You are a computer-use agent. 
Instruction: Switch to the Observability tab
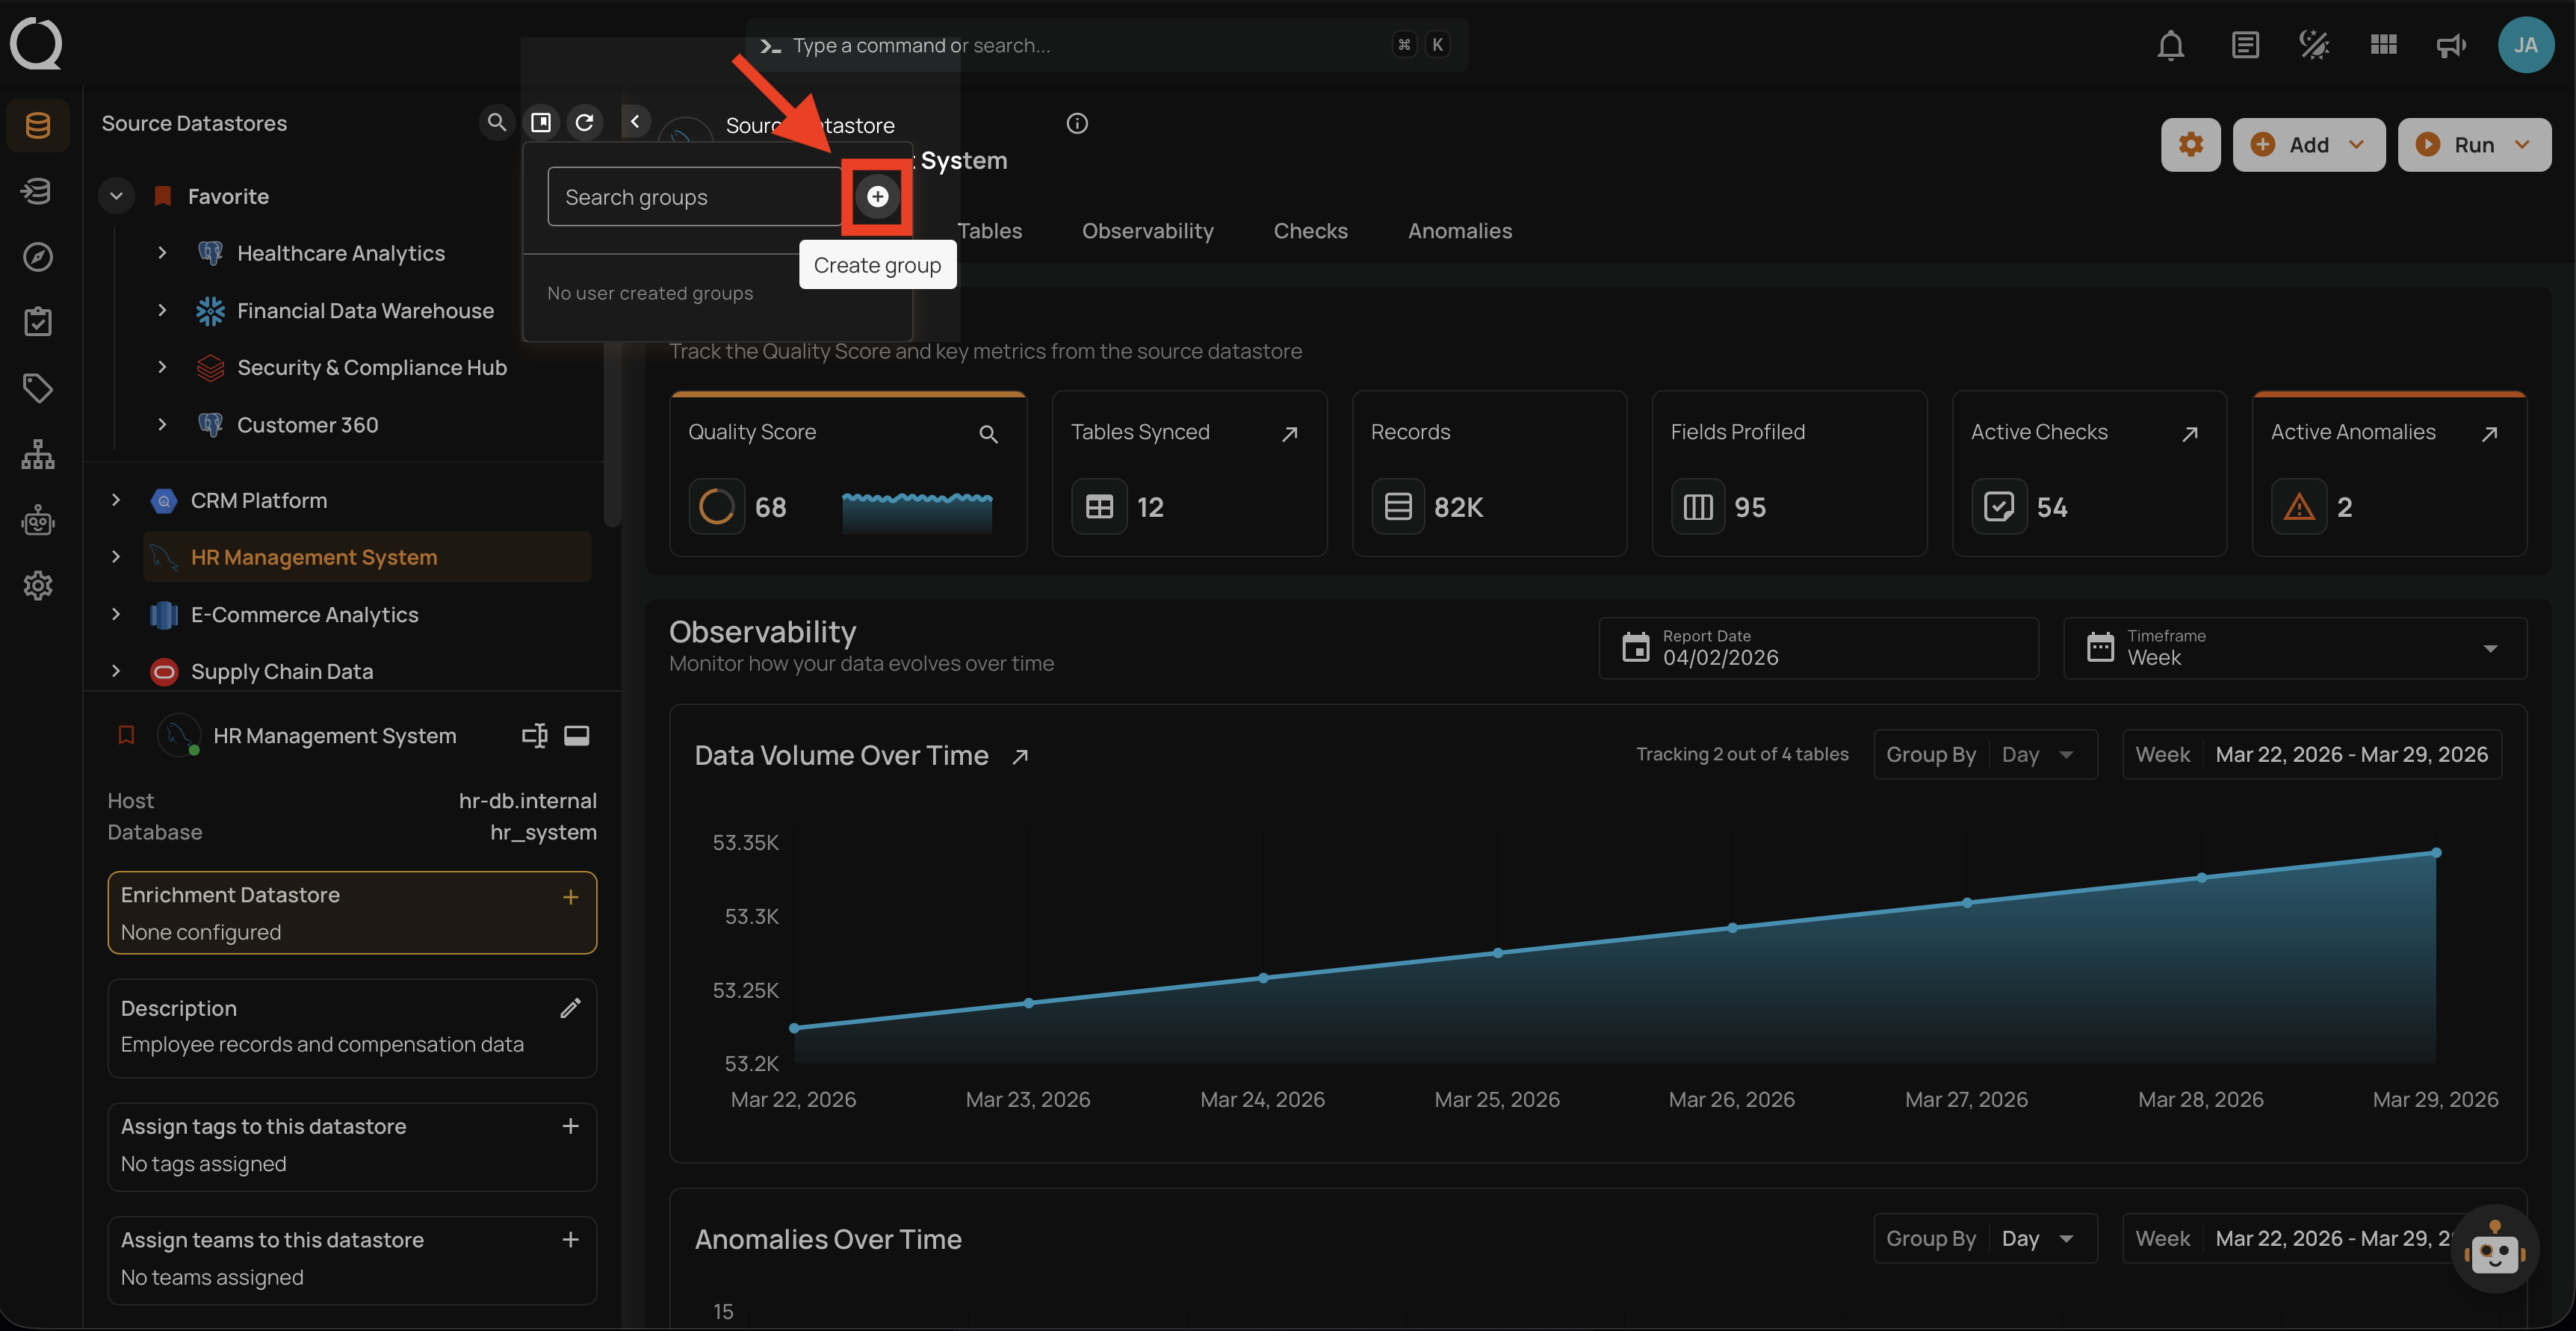[x=1147, y=231]
